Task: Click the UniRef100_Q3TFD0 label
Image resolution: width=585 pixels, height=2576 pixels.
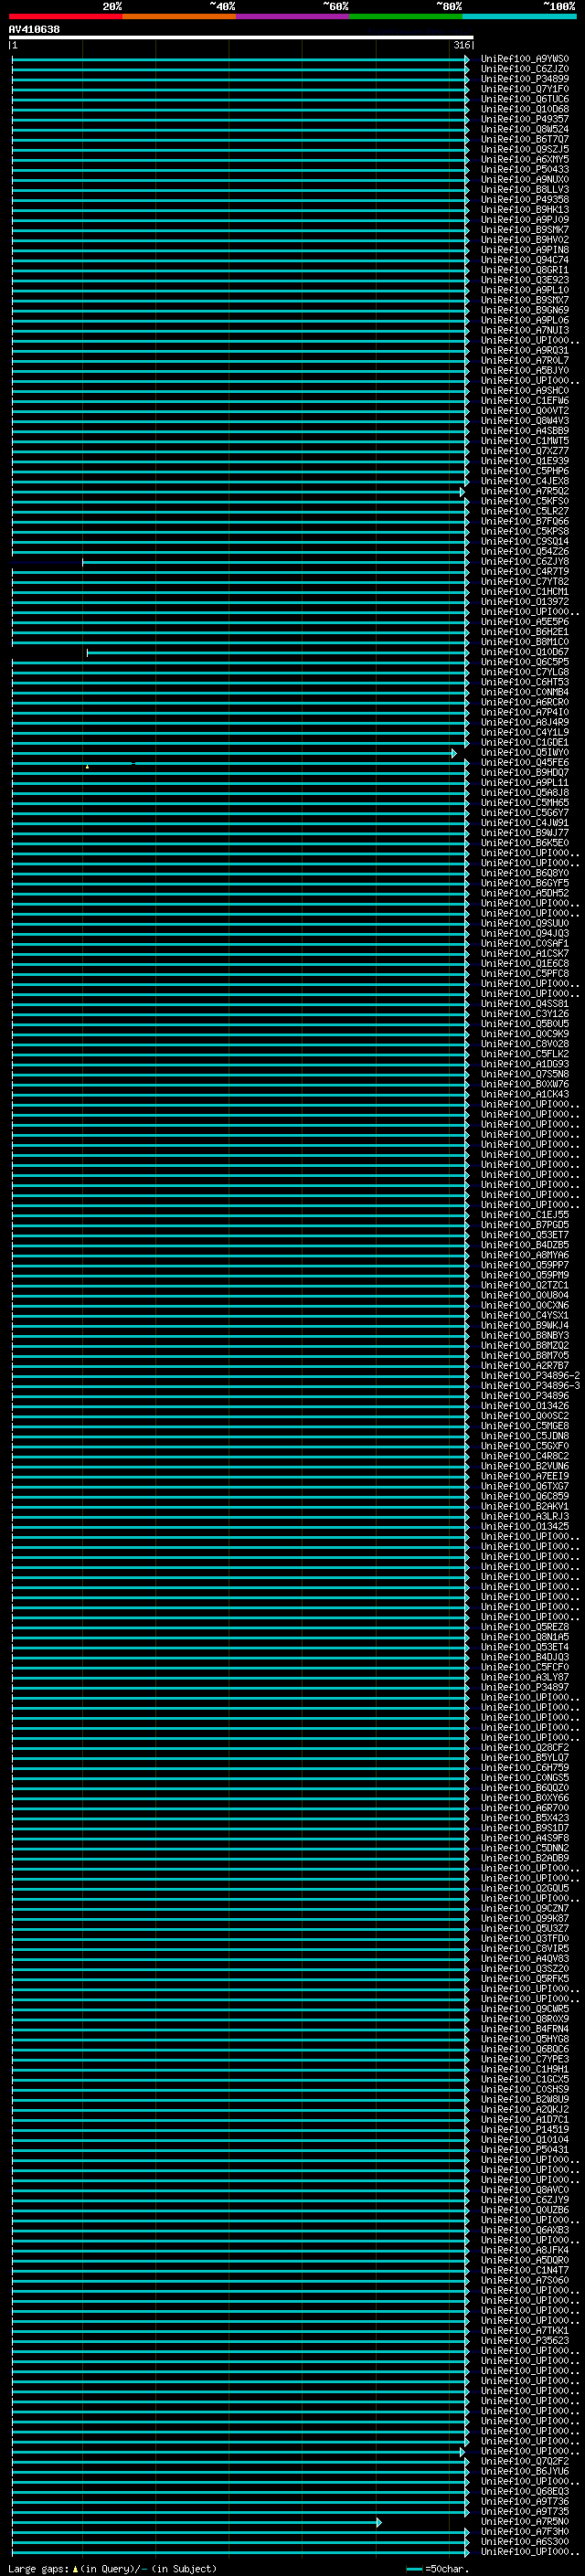Action: coord(524,1939)
